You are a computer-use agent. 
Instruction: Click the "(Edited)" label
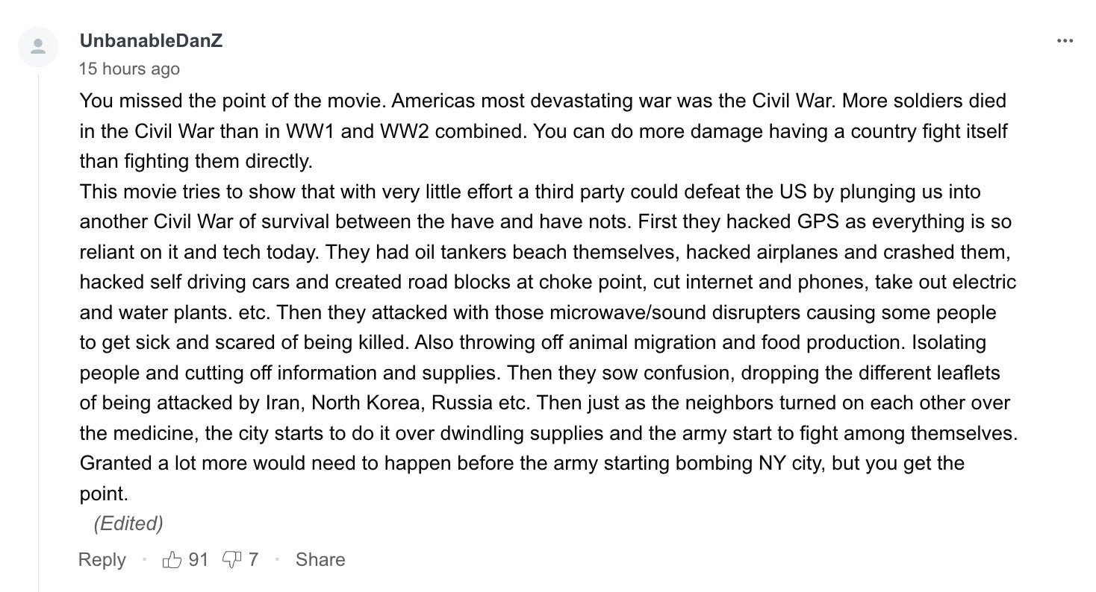pos(128,523)
